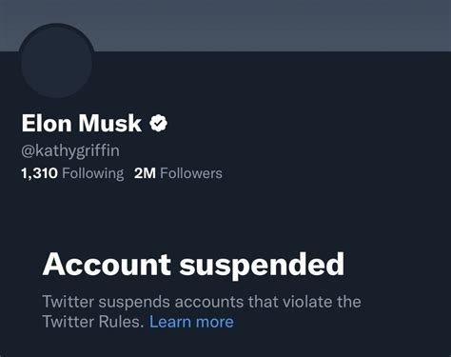Click the gray profile banner header
The image size is (451, 357).
[x=225, y=26]
